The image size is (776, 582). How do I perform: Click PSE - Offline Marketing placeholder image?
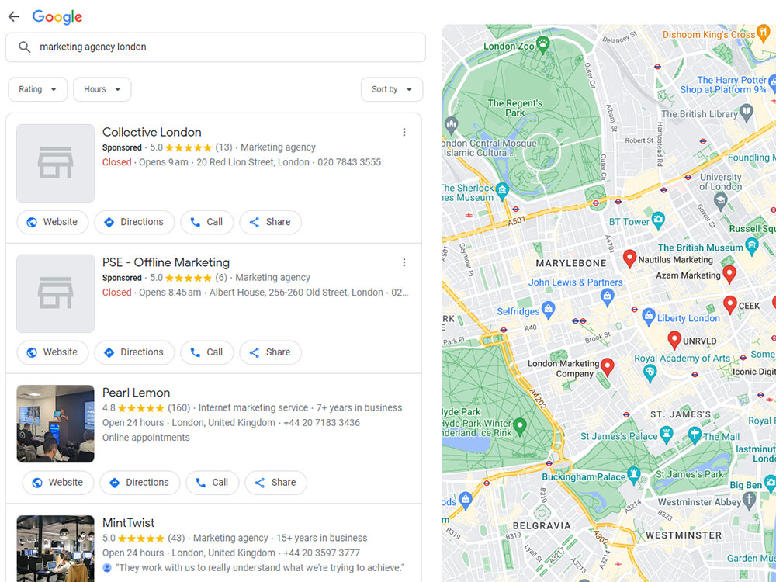(55, 293)
